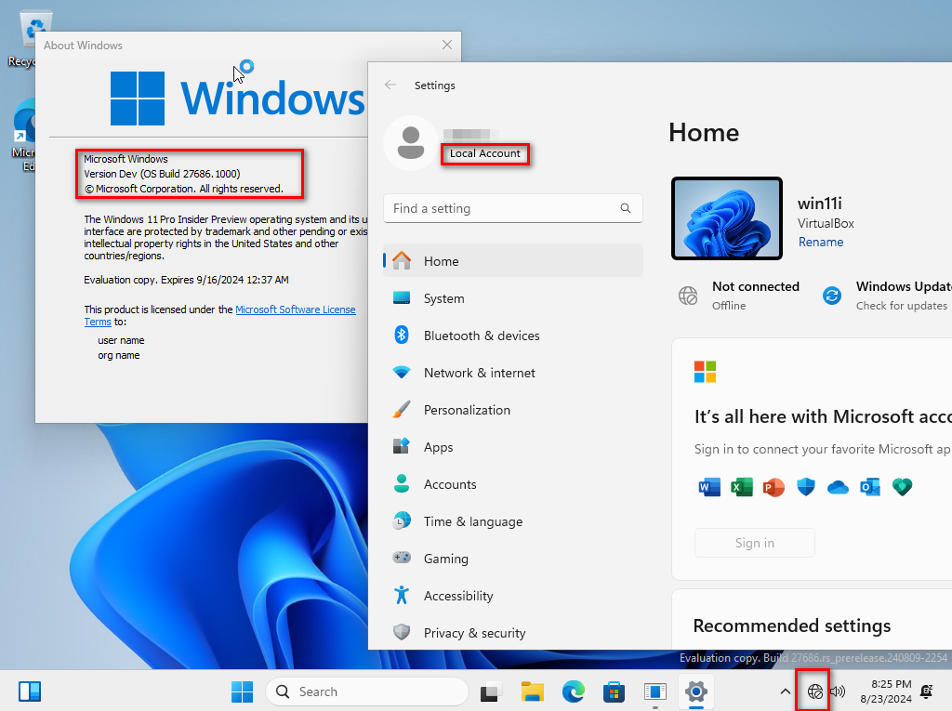Click the Settings back arrow

[390, 86]
